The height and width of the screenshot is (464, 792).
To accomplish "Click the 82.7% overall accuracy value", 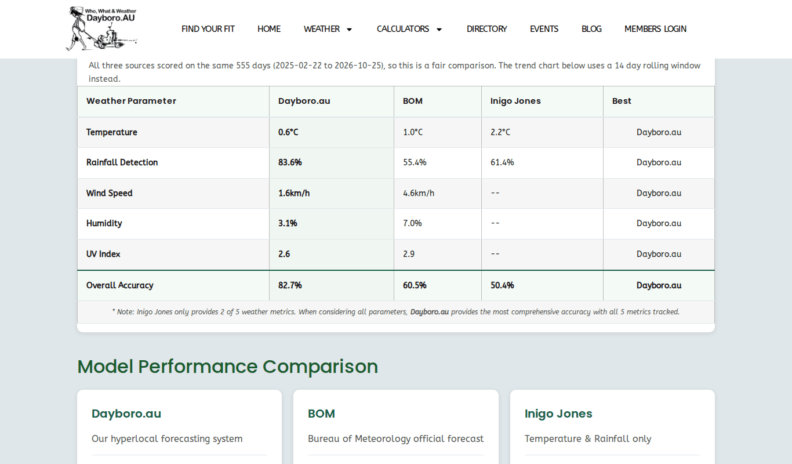I will click(x=290, y=285).
